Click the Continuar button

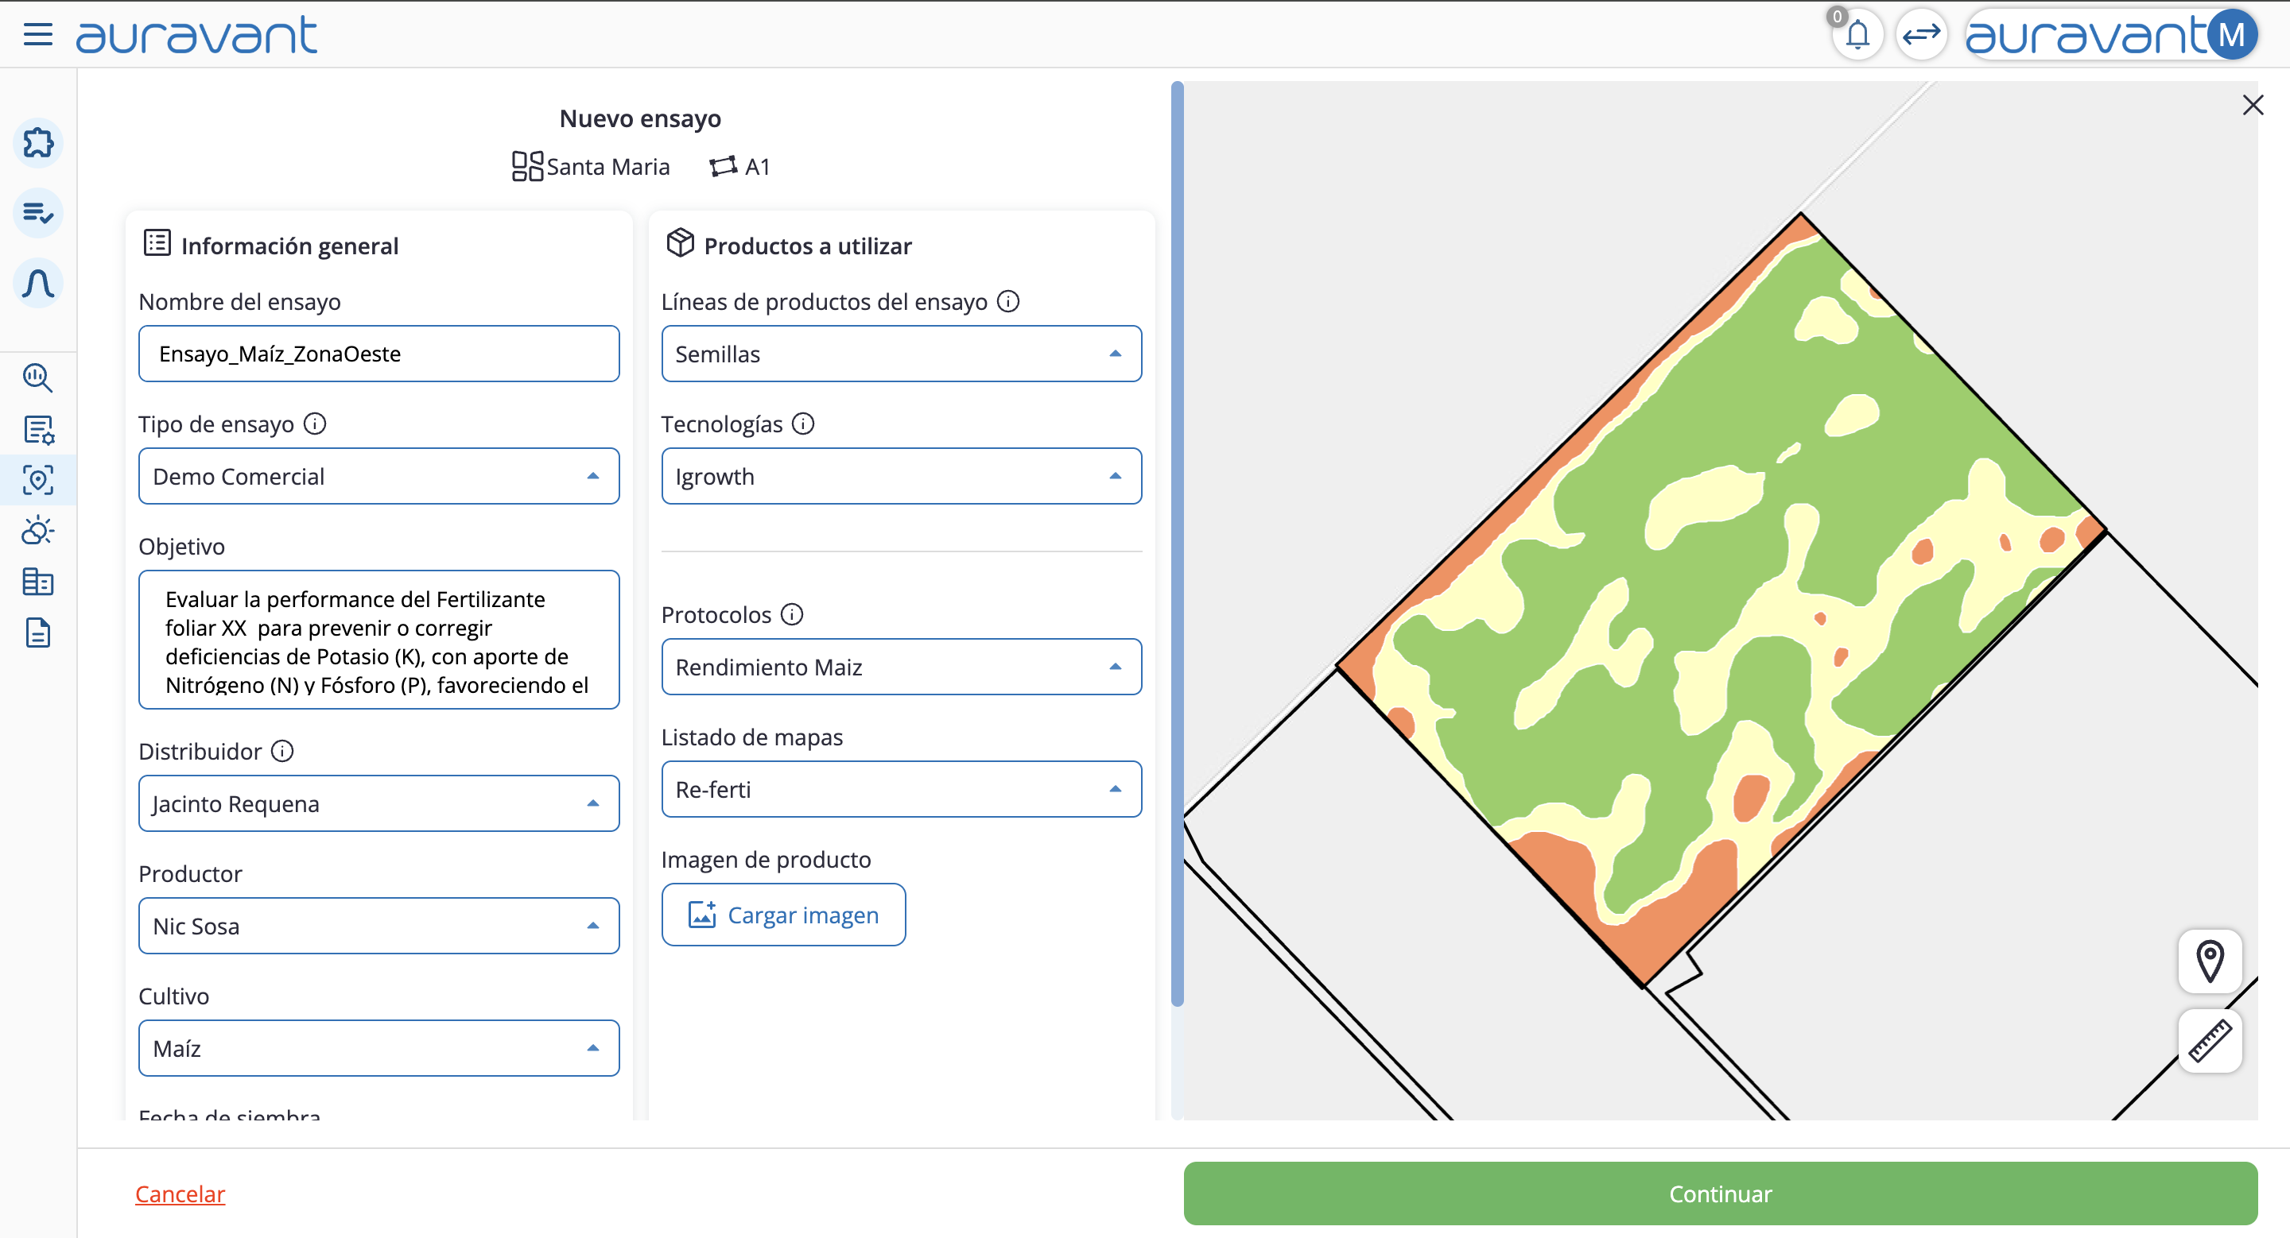(x=1719, y=1194)
